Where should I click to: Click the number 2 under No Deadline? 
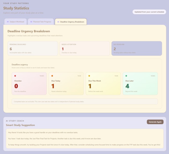click(115, 49)
